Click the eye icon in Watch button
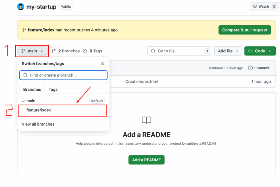This screenshot has width=280, height=187. click(x=255, y=6)
